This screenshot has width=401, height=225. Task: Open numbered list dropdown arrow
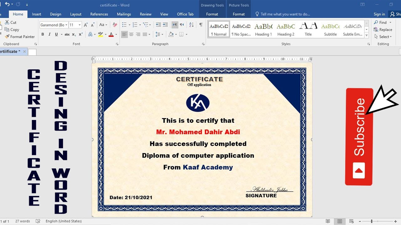[x=140, y=25]
